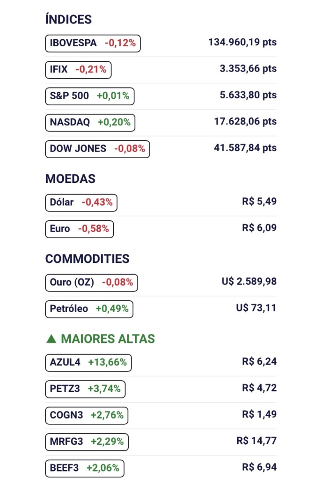Select the COGN3 stock badge
322x479 pixels.
coord(87,415)
